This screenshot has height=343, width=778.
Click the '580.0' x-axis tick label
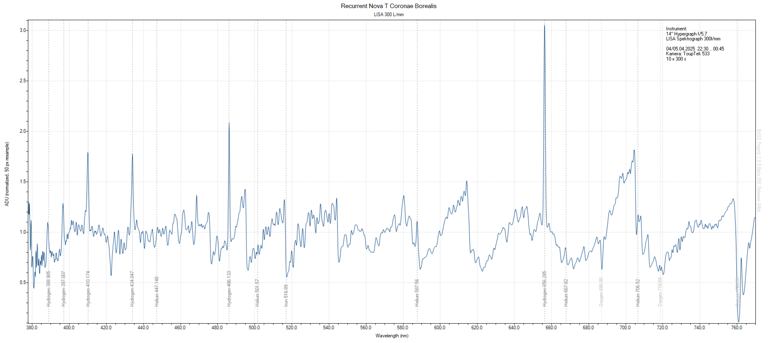point(403,328)
